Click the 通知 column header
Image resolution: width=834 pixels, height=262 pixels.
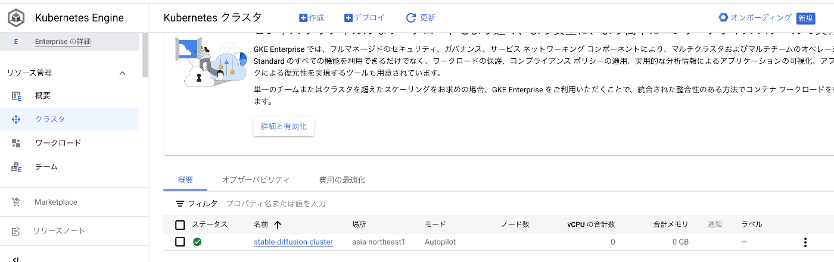[715, 224]
